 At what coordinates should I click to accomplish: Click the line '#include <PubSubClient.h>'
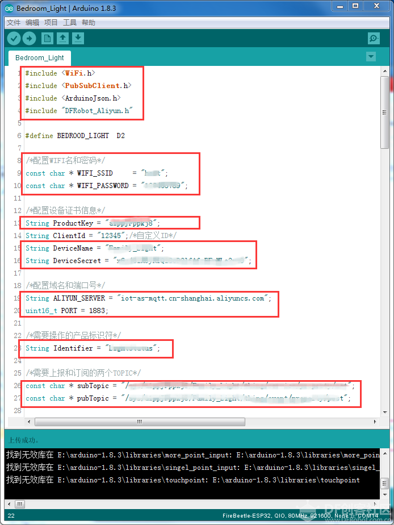pyautogui.click(x=78, y=86)
